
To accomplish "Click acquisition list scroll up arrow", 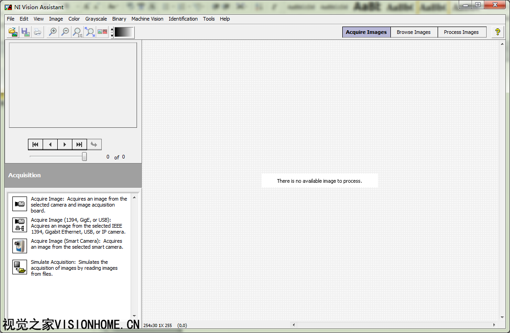I will coord(134,197).
